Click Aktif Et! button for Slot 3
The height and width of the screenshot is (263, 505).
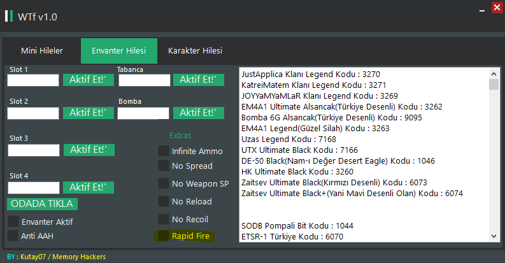89,150
